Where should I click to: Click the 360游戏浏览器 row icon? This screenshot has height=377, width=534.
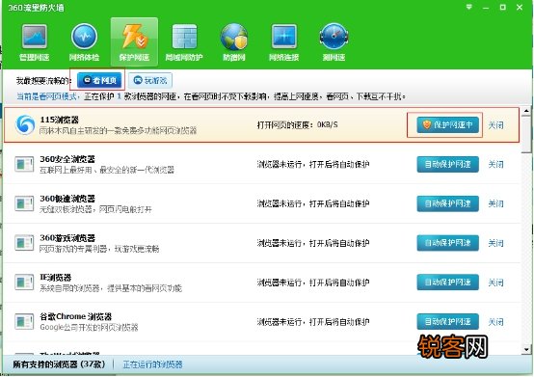24,243
